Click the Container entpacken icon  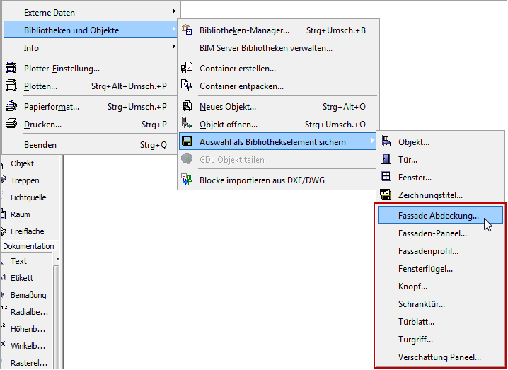tap(187, 86)
